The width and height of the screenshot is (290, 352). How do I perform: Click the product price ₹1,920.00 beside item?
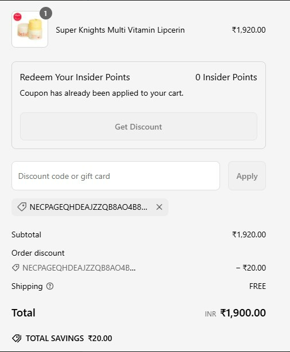point(249,30)
